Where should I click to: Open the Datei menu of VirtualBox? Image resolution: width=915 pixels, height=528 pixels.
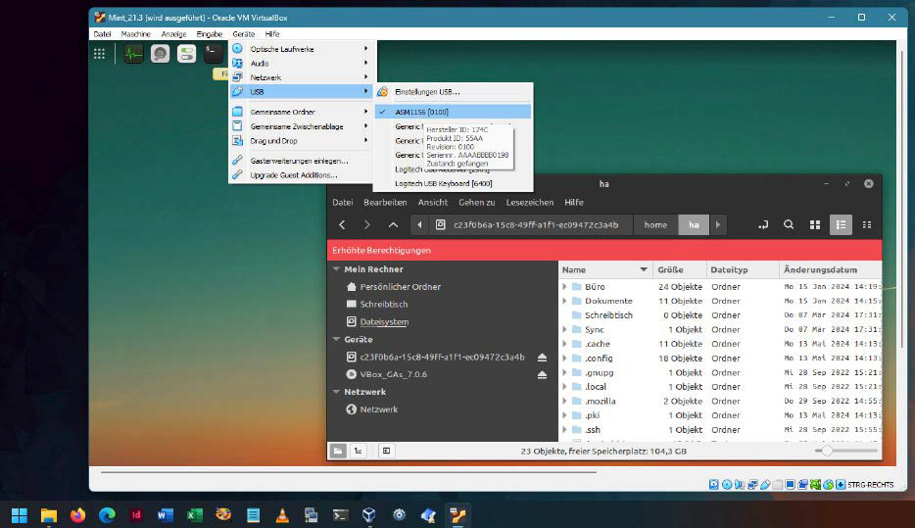pos(102,34)
